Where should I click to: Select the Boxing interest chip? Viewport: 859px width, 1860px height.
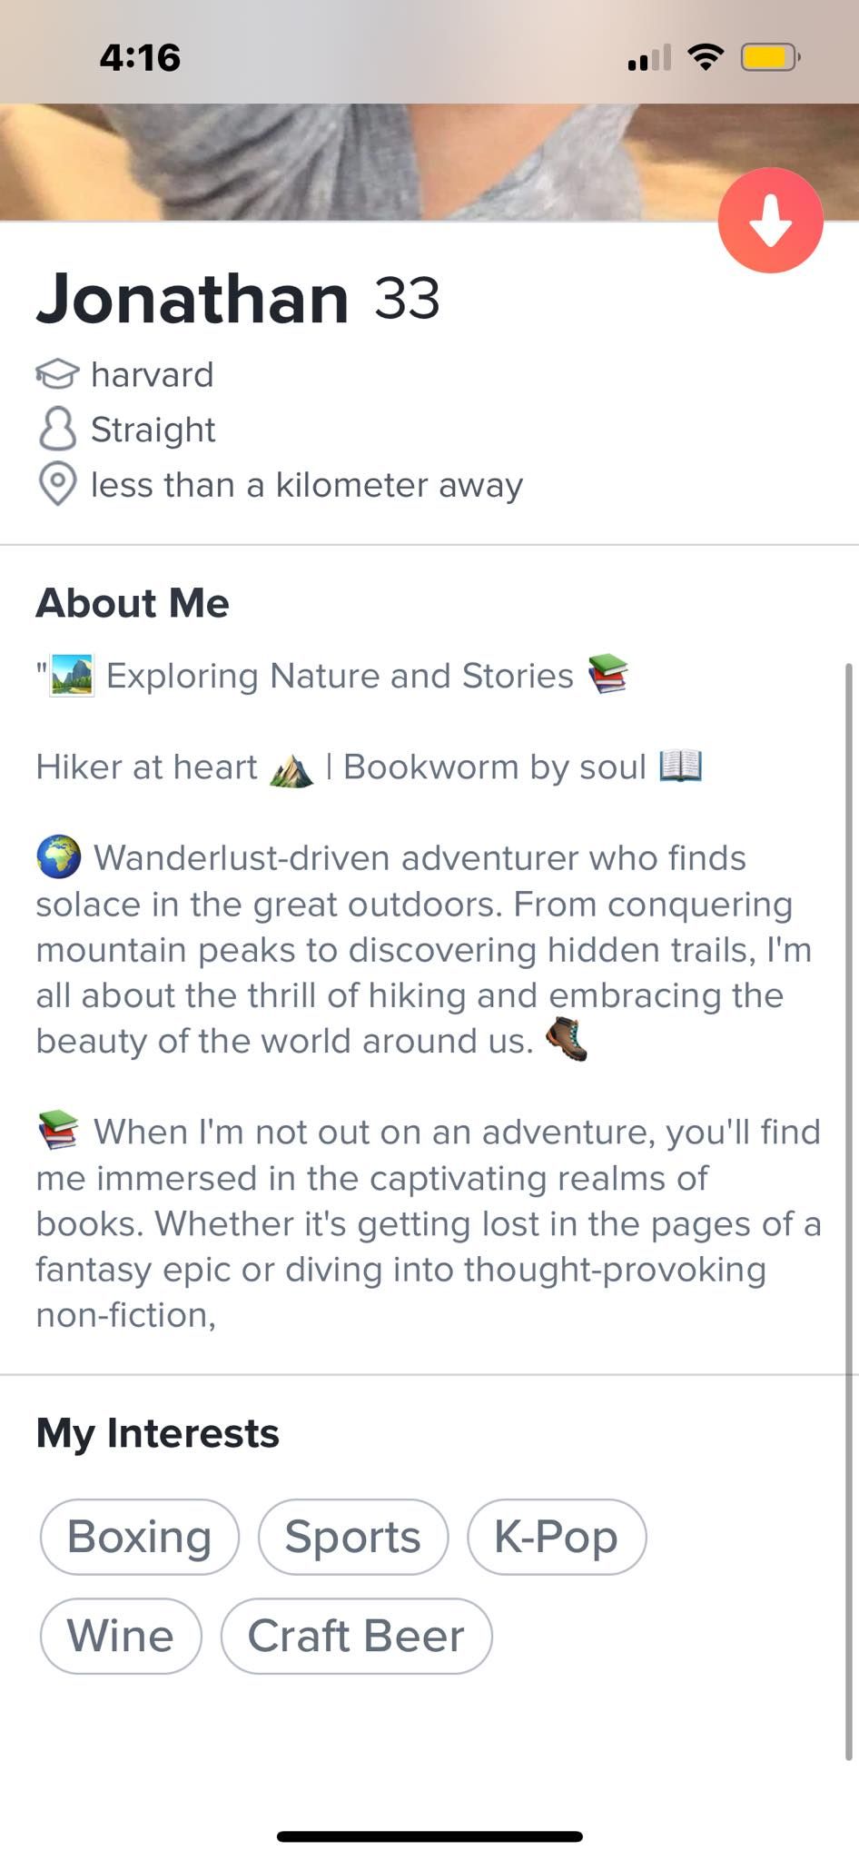point(138,1536)
